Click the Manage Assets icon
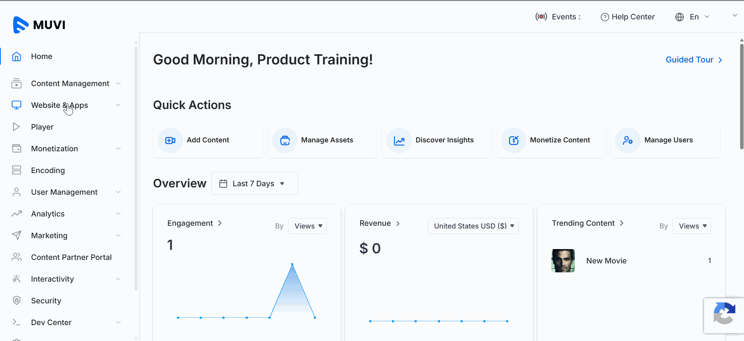 pyautogui.click(x=285, y=140)
